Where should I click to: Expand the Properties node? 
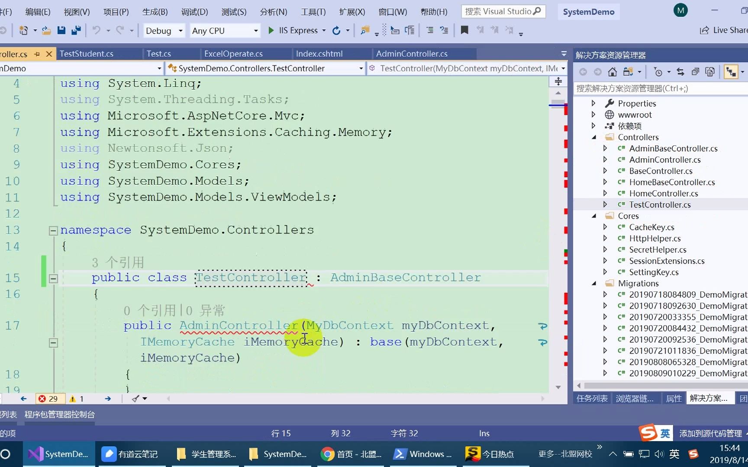(x=593, y=103)
